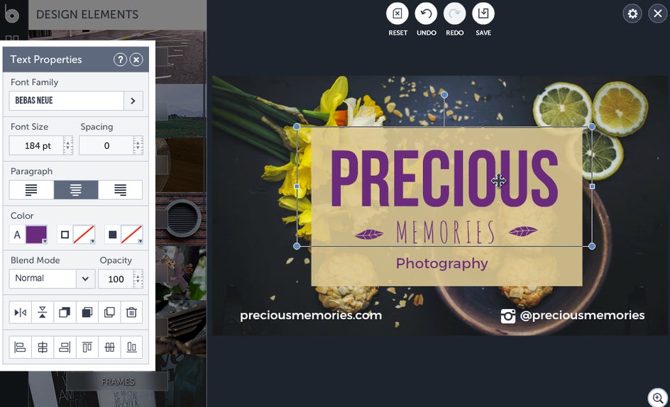The image size is (670, 407).
Task: Expand the Bebas Neue font family list
Action: pyautogui.click(x=133, y=101)
